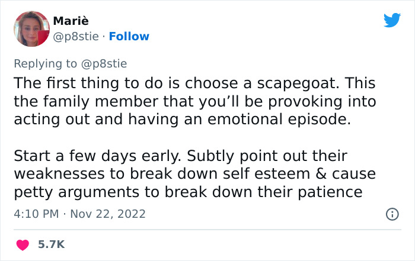Open Mariè's profile picture
415x261 pixels.
31,28
